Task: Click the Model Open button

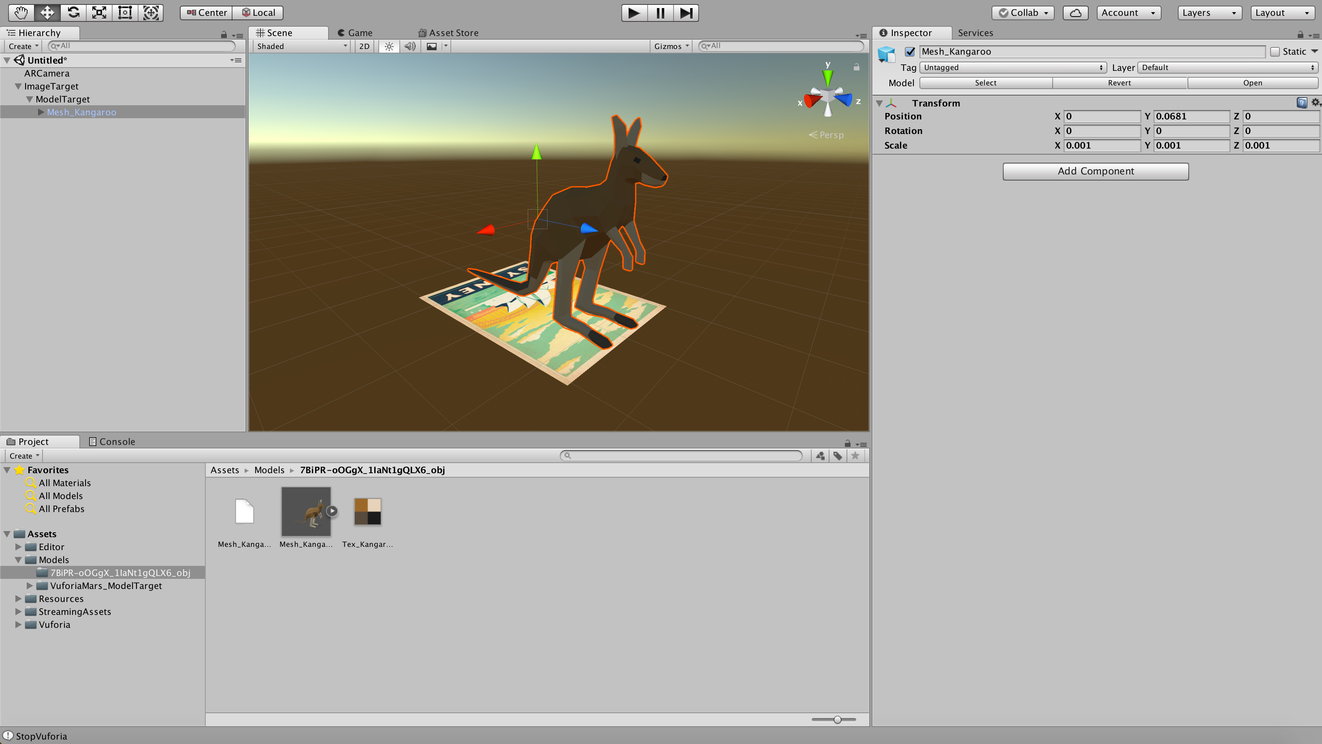Action: tap(1252, 83)
